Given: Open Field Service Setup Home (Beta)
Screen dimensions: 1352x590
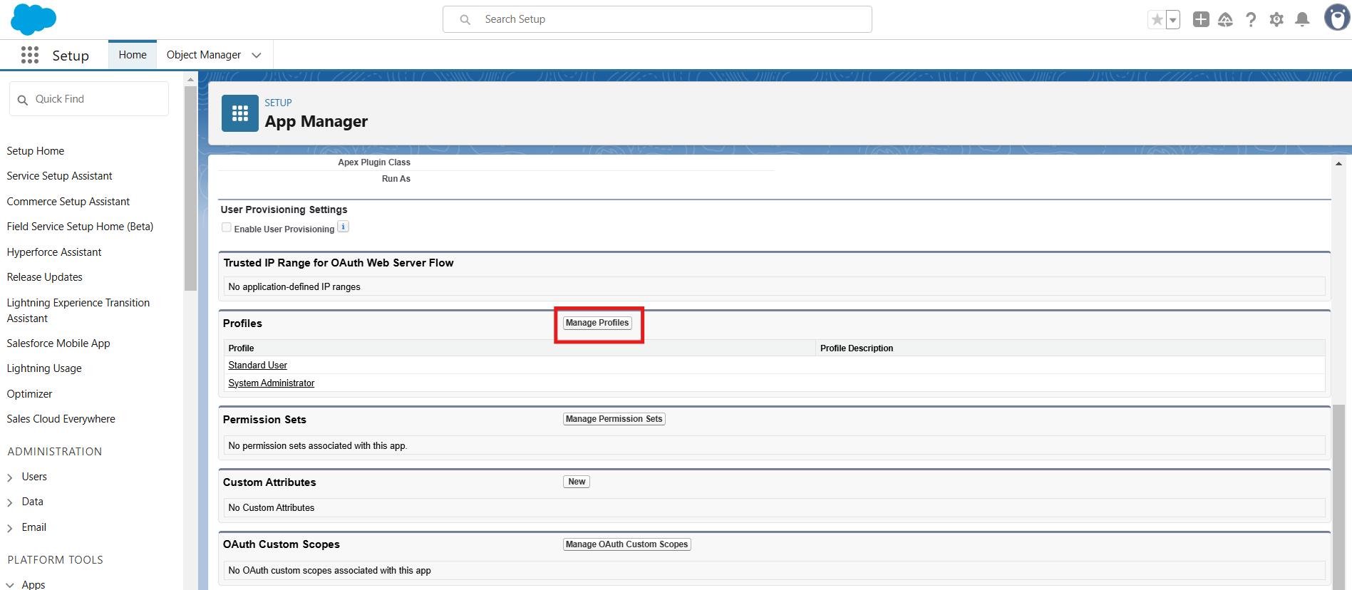Looking at the screenshot, I should coord(80,227).
